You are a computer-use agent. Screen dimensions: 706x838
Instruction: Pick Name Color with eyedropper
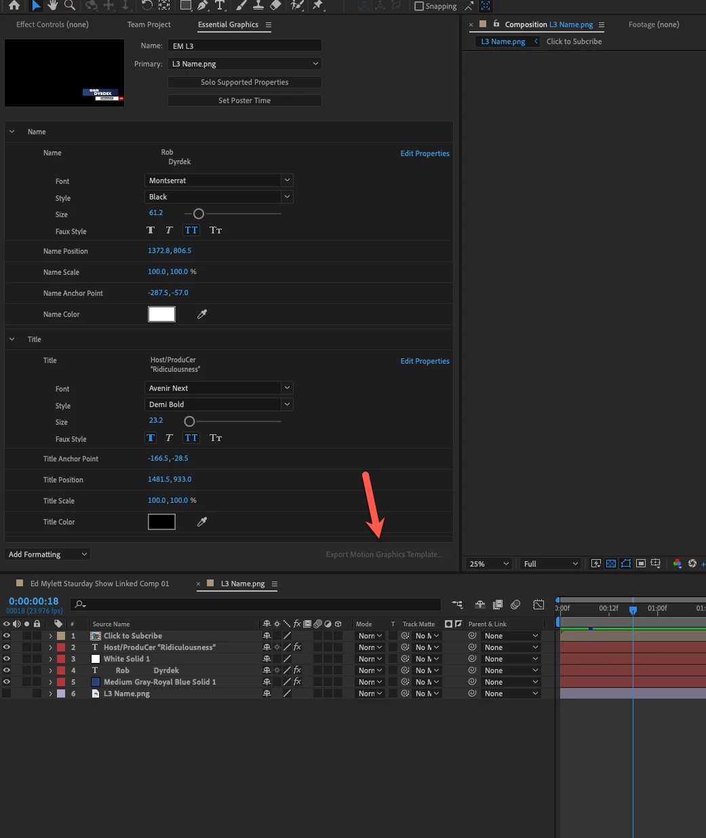(x=202, y=314)
